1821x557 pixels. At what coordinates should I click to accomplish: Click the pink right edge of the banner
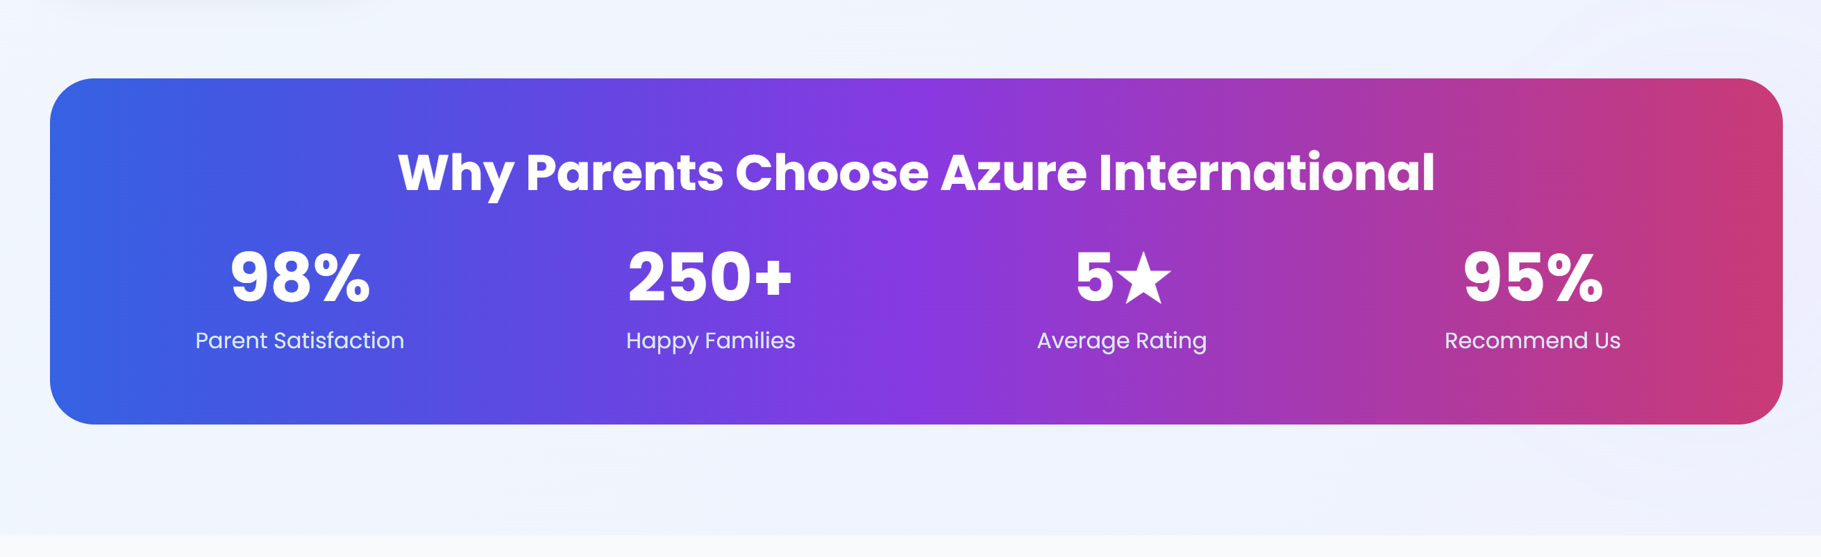(x=1753, y=250)
